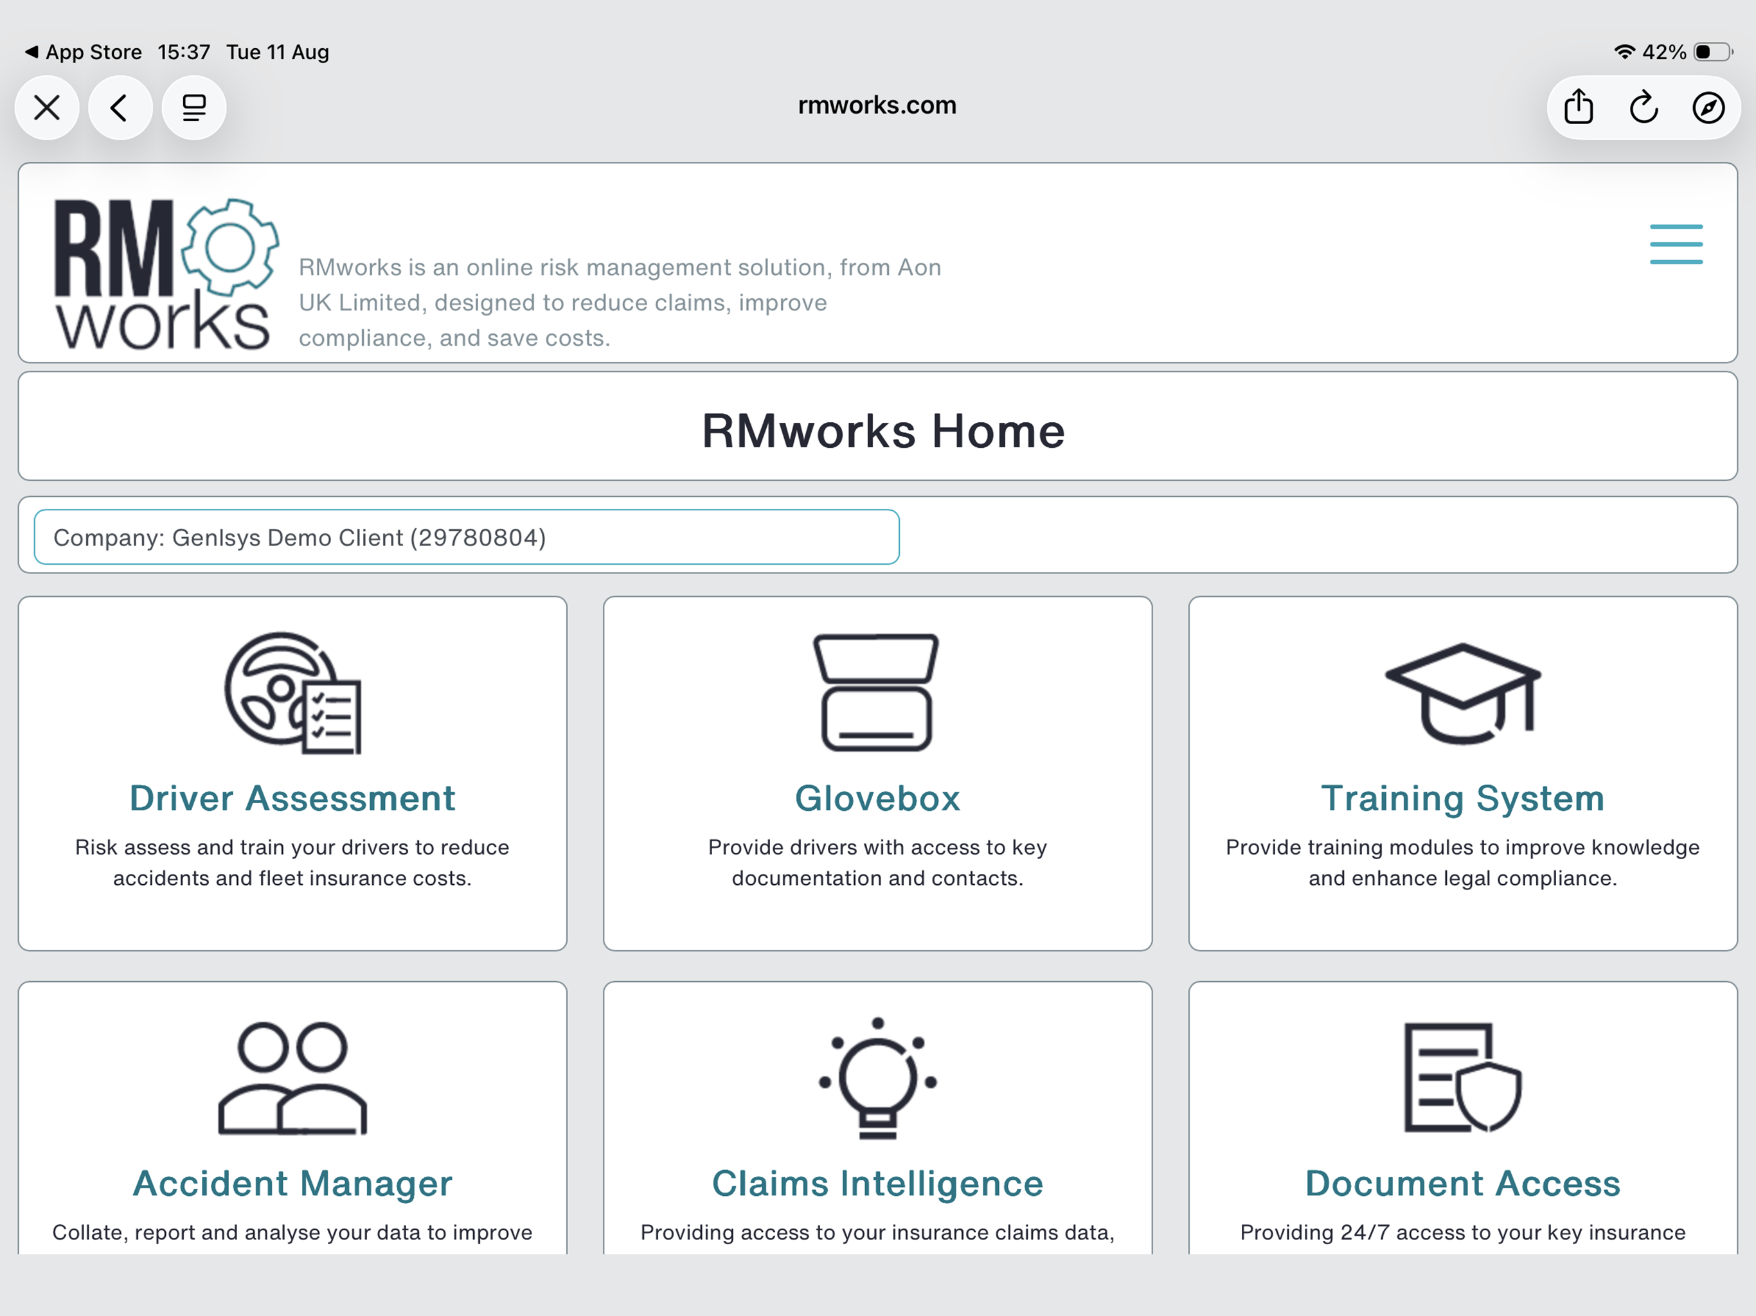Open the reader view icon
The height and width of the screenshot is (1316, 1756).
(x=193, y=107)
